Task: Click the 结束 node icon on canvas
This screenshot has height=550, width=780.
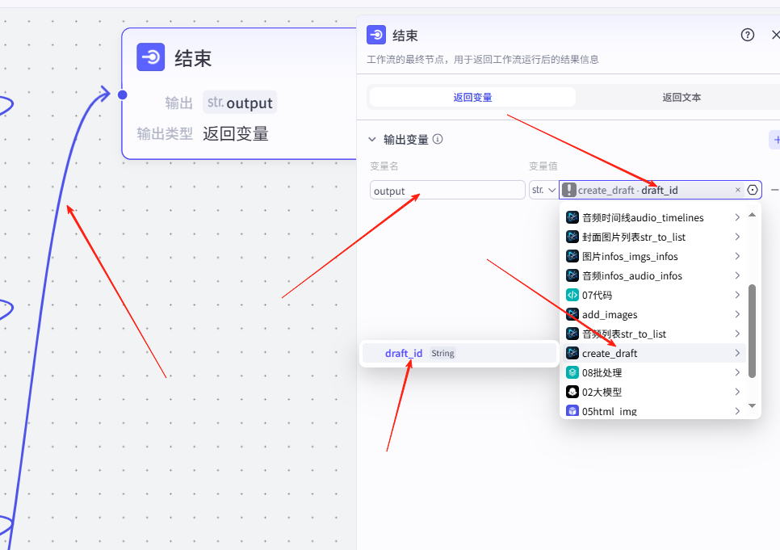Action: click(x=151, y=57)
